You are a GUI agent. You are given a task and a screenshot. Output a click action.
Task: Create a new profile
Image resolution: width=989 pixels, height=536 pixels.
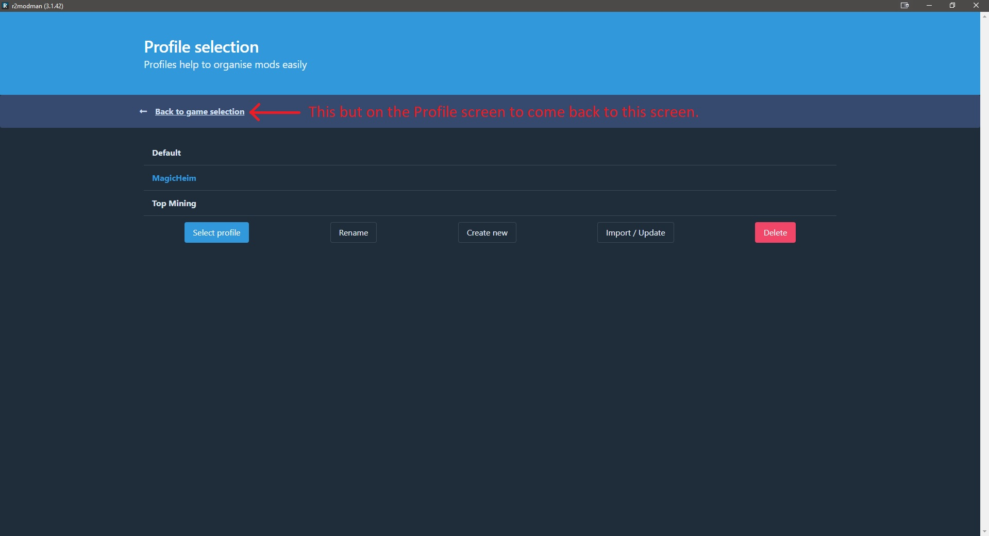click(487, 232)
